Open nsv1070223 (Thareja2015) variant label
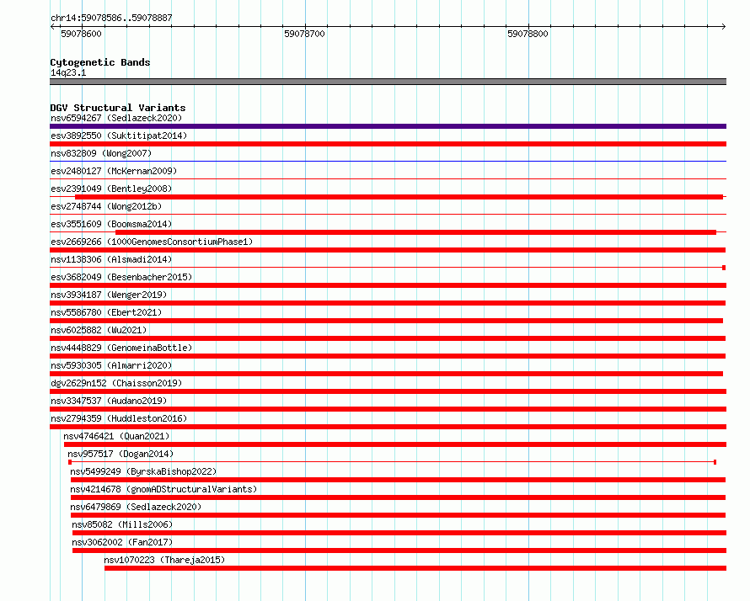Screen dimensions: 750x601 coord(164,560)
